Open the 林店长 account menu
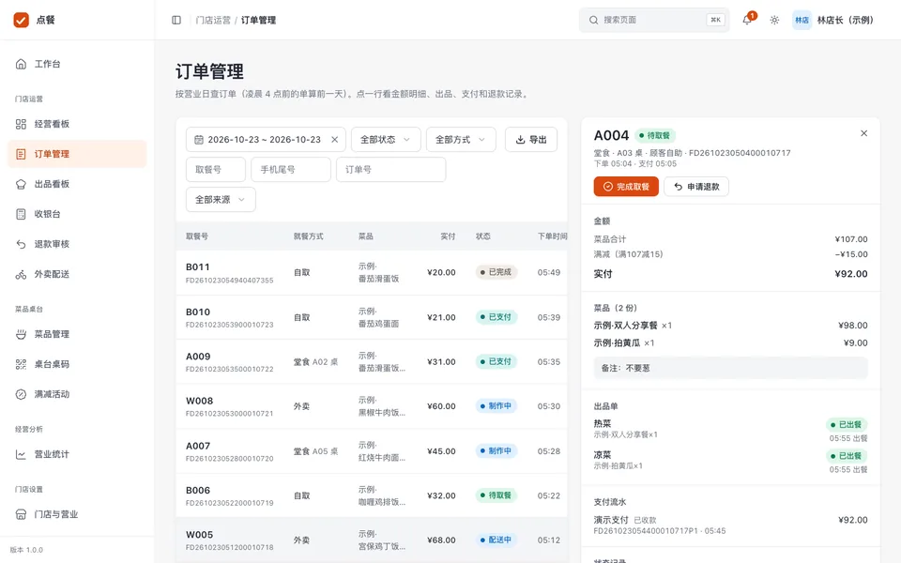The height and width of the screenshot is (563, 901). point(833,20)
